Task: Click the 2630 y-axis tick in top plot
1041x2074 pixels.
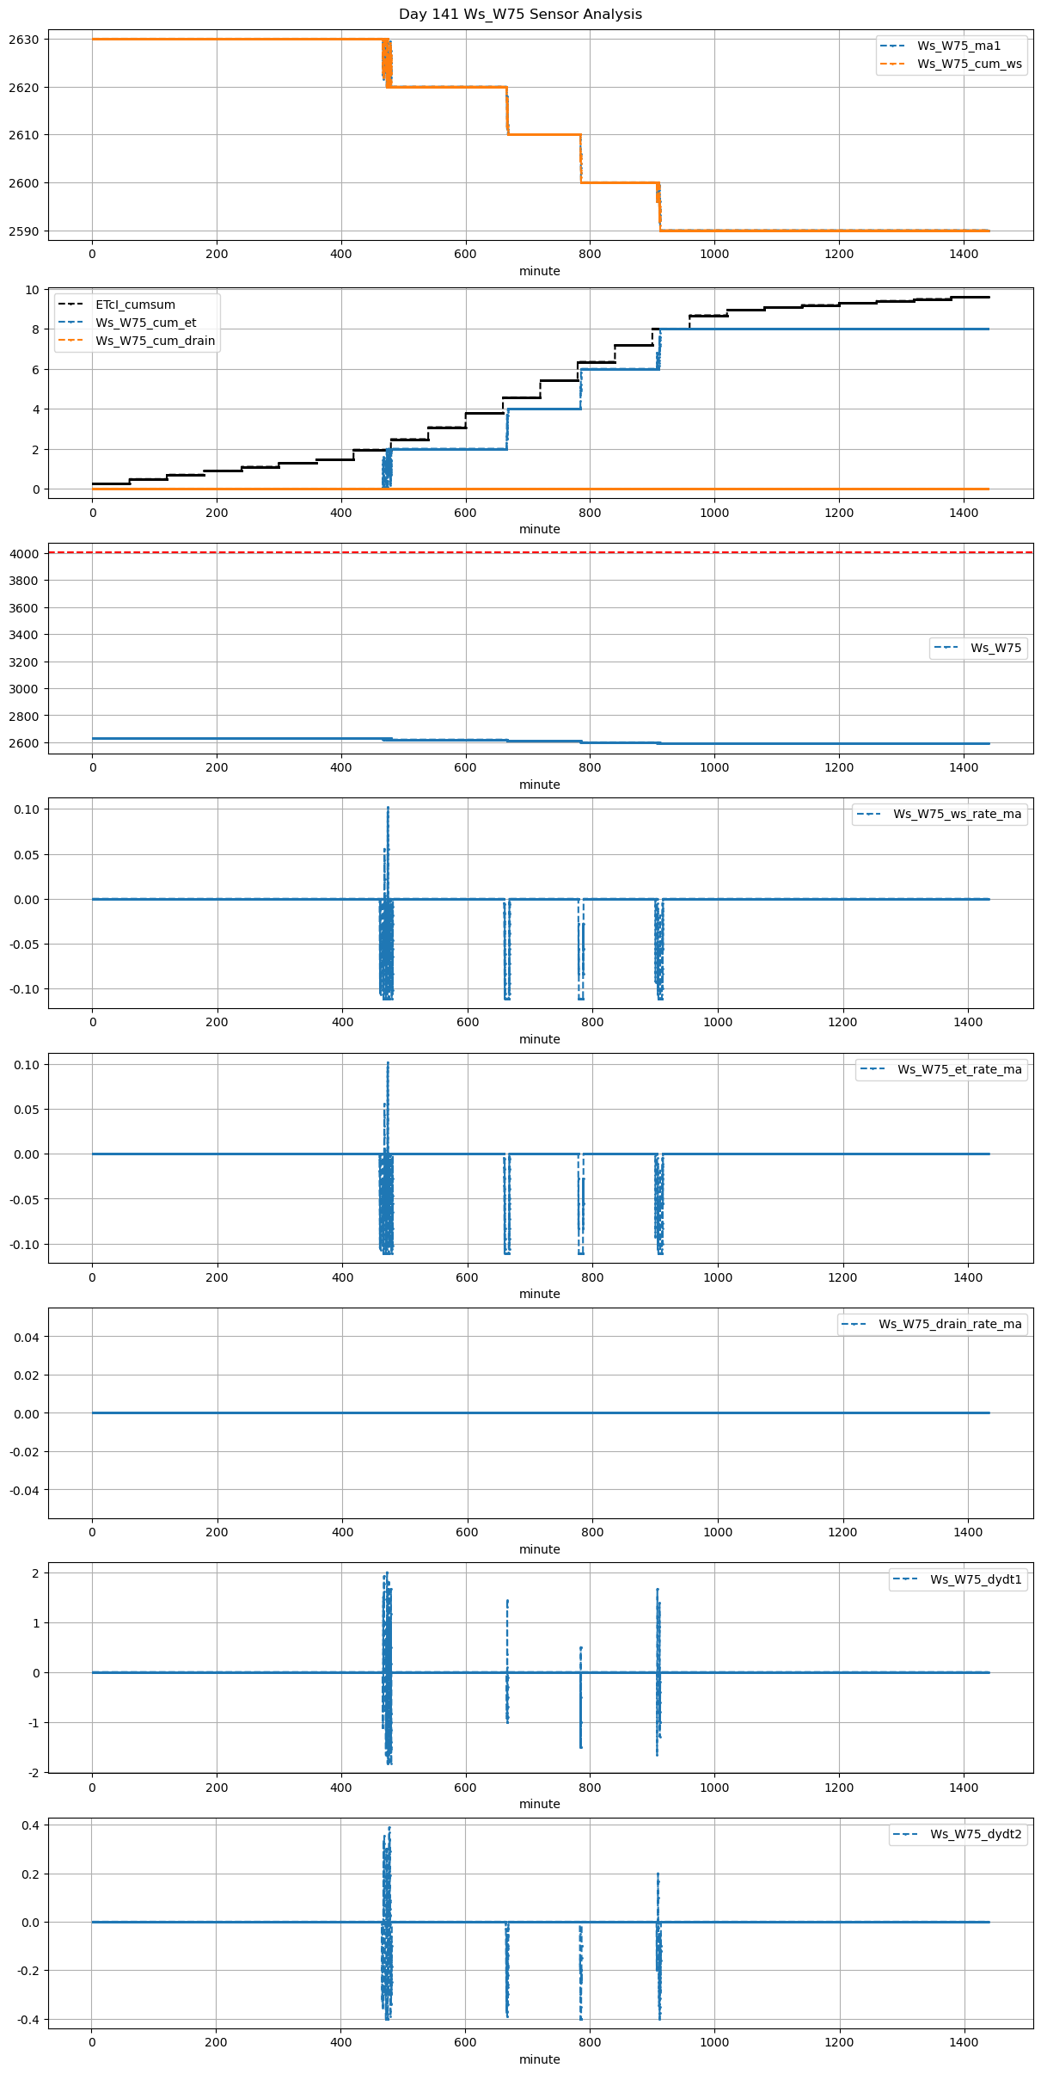Action: (x=23, y=40)
